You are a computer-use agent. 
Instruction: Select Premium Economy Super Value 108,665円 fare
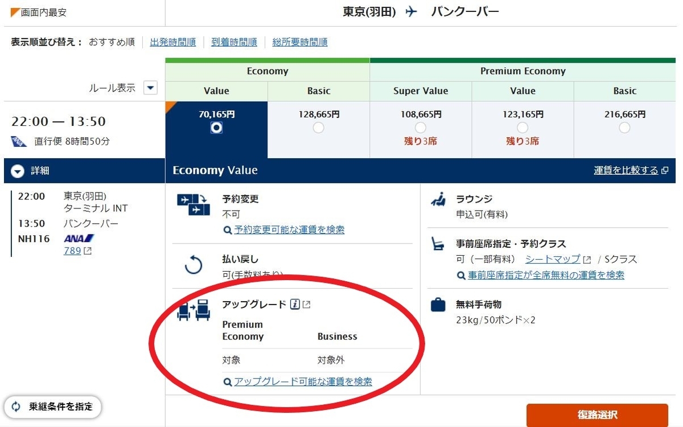pyautogui.click(x=421, y=128)
